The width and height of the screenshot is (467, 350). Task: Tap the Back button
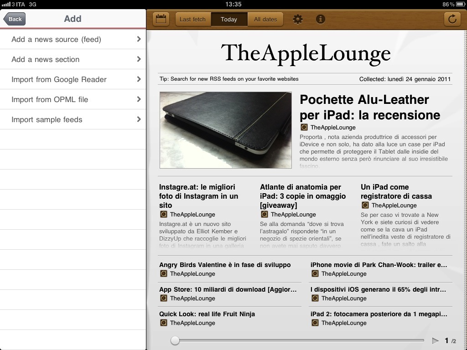[x=14, y=19]
